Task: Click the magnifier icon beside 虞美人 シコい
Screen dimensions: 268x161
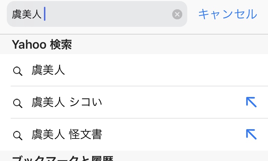Action: coord(18,103)
